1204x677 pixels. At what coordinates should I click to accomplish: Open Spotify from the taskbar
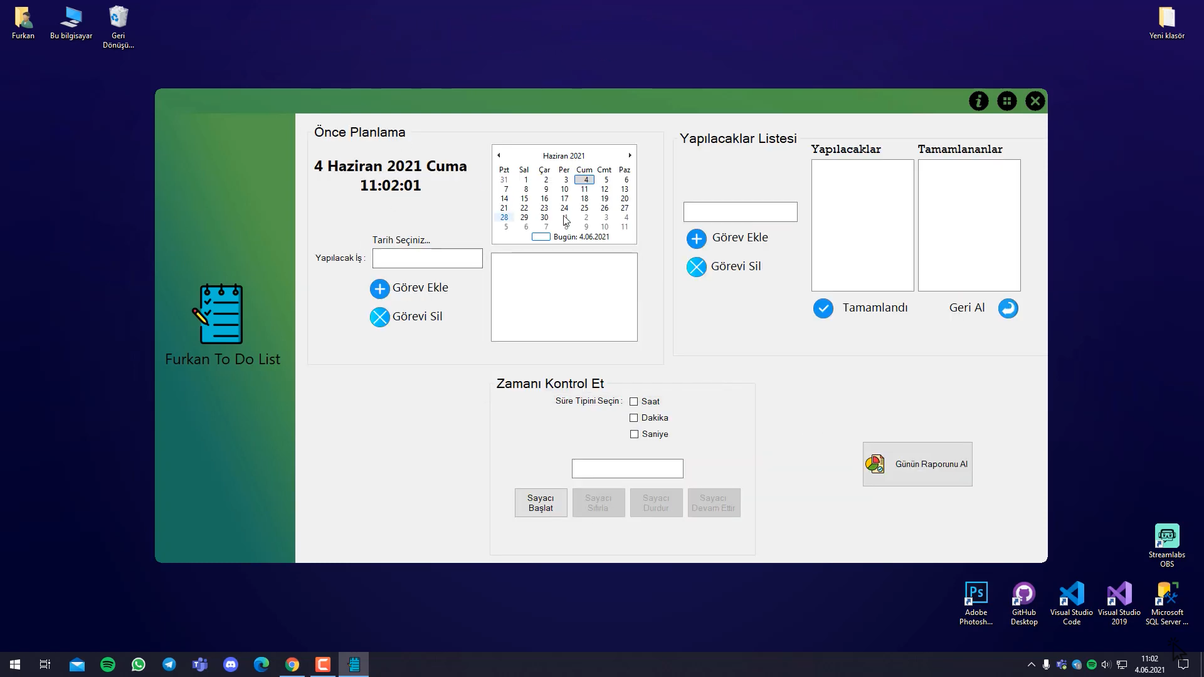pos(108,664)
